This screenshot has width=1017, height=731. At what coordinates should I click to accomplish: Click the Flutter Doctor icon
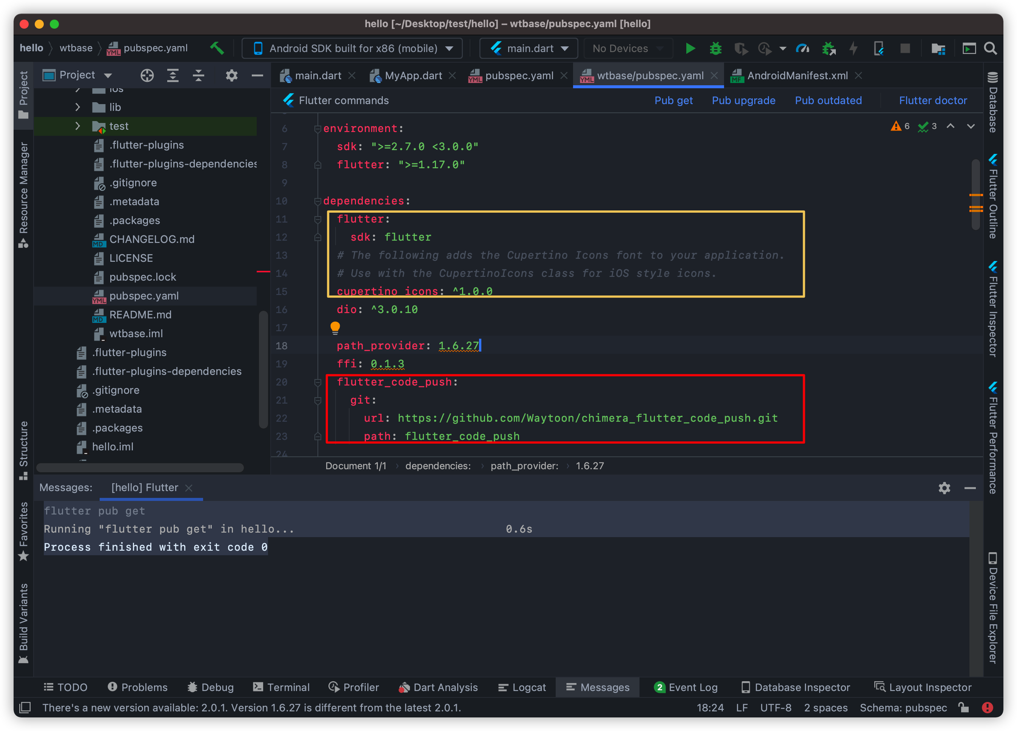click(x=935, y=100)
